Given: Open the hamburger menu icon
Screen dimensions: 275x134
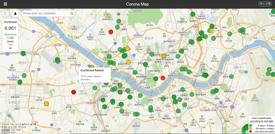Looking at the screenshot, I should (5, 4).
